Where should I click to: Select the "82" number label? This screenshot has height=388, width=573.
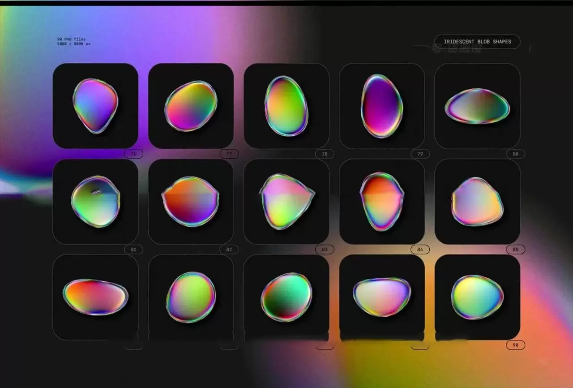click(229, 250)
